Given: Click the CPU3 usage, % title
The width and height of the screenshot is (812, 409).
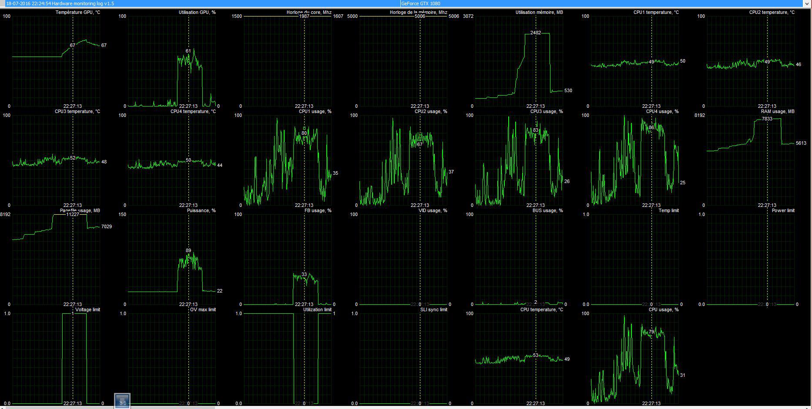Looking at the screenshot, I should (547, 111).
